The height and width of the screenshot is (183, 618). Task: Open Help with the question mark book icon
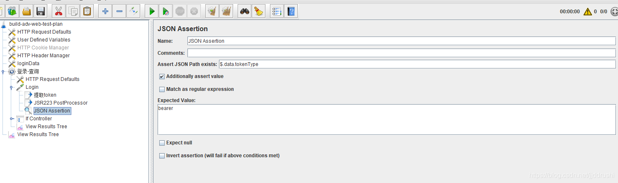291,11
